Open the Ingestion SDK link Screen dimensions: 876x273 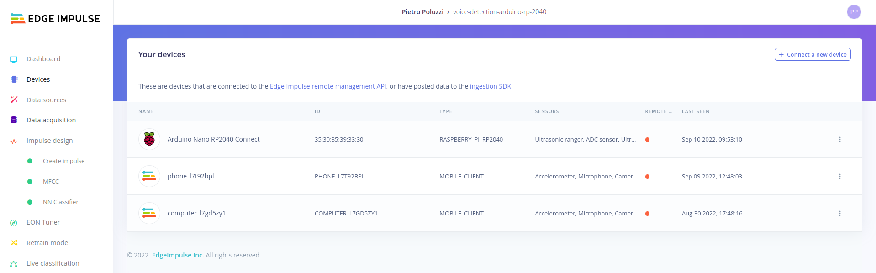coord(490,86)
